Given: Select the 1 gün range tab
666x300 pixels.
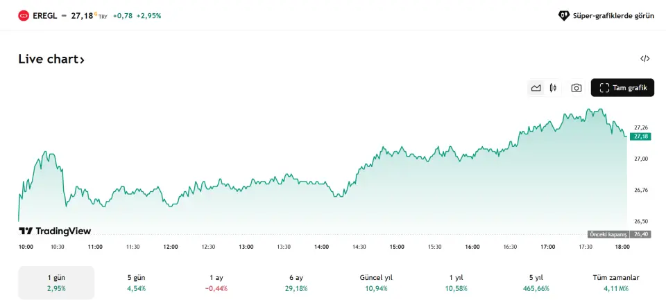Looking at the screenshot, I should tap(56, 283).
